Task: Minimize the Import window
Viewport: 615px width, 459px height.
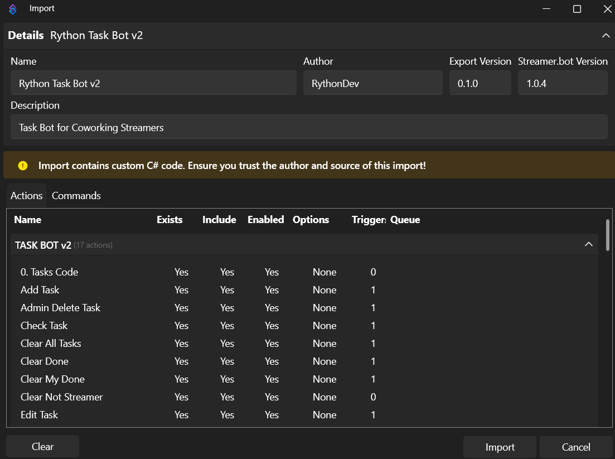Action: (x=546, y=9)
